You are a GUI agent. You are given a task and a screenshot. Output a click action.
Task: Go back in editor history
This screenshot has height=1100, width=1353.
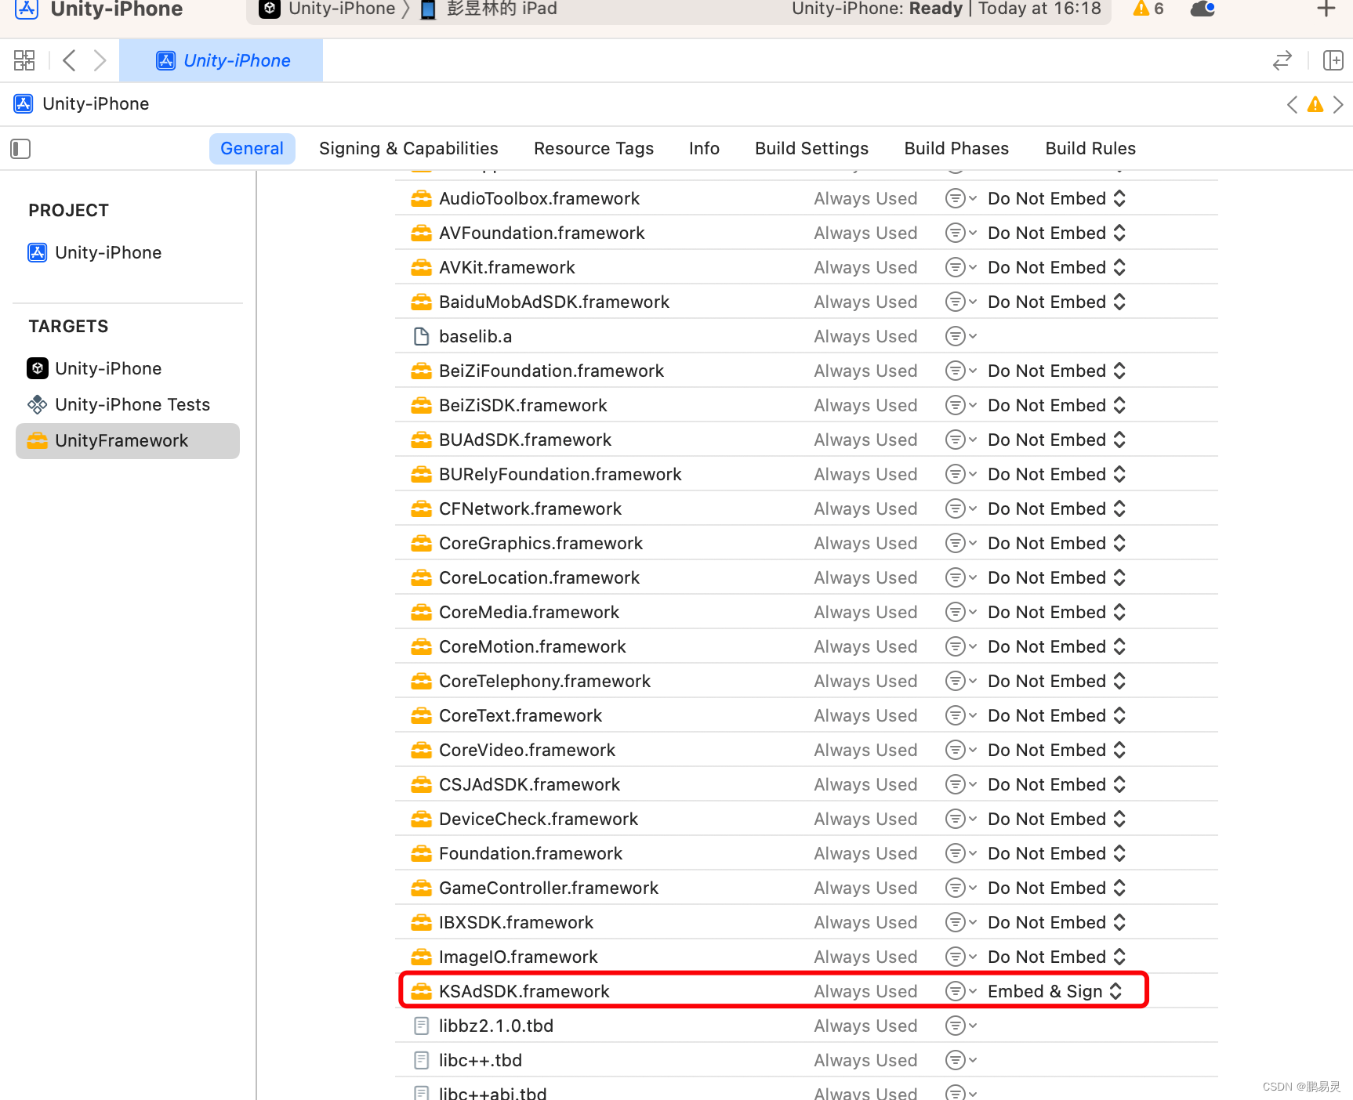click(x=69, y=60)
